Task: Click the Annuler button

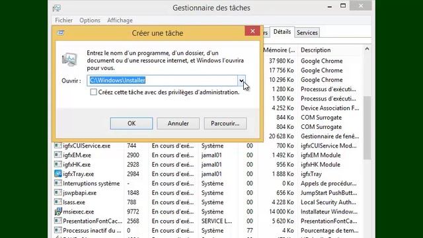Action: click(x=178, y=124)
